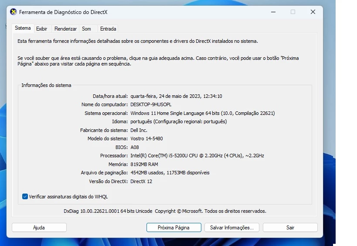Click the DxDiag 10.00.22621.0001 copyright line
357x246 pixels.
165,211
